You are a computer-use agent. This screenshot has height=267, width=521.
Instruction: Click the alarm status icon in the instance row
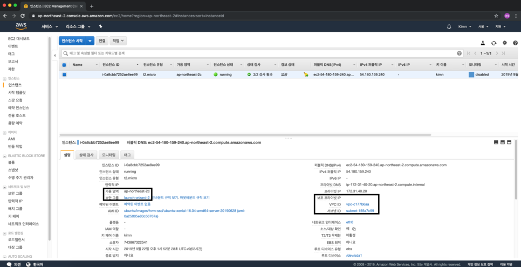coord(306,75)
